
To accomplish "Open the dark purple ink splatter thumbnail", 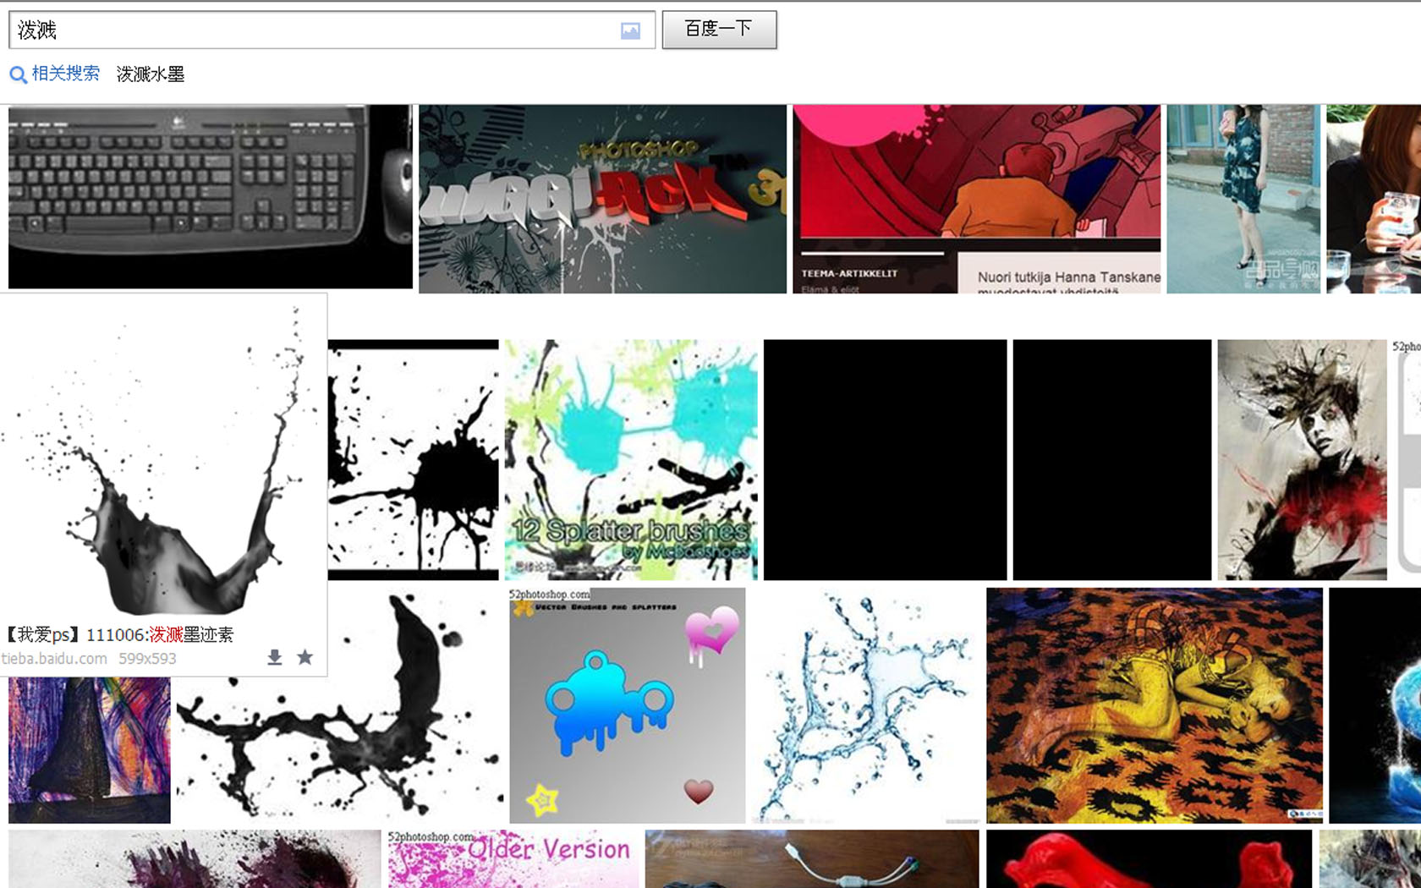I will pyautogui.click(x=195, y=858).
